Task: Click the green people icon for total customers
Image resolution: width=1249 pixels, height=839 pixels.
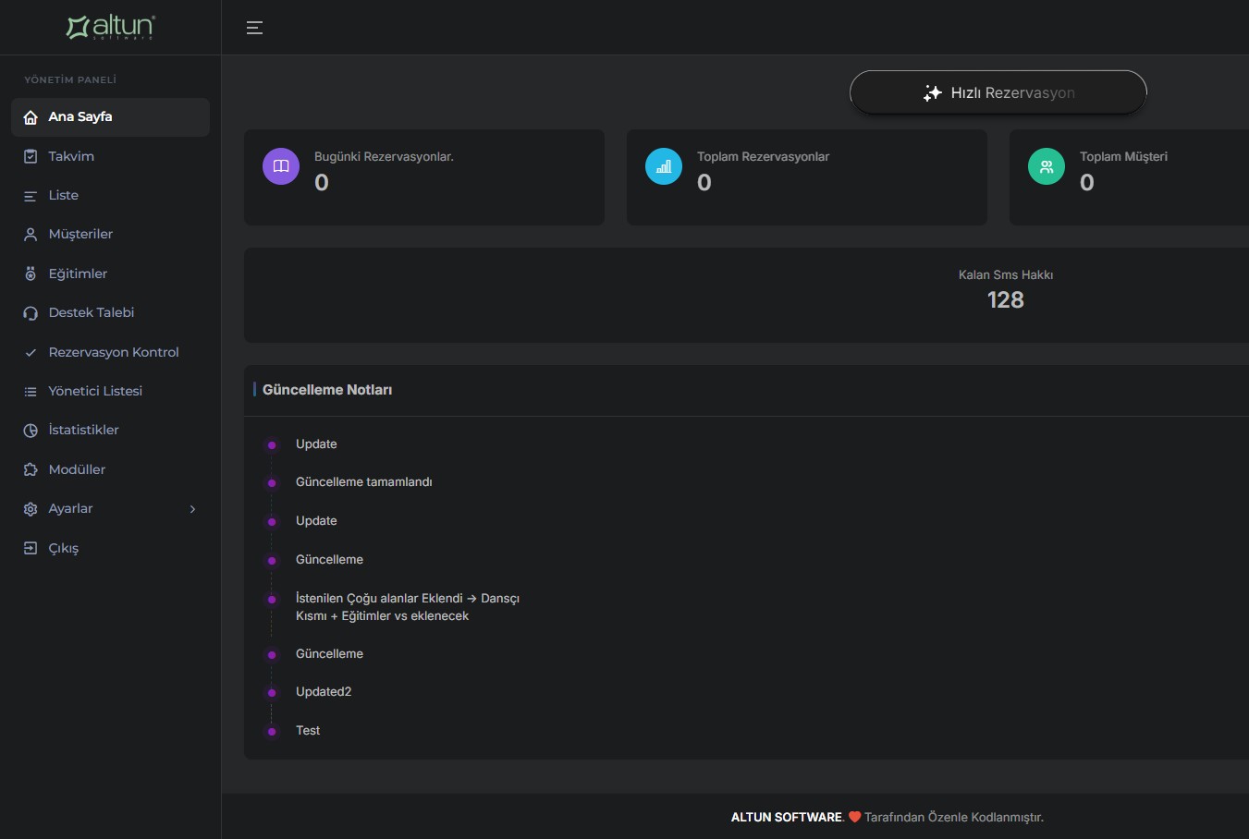Action: (1047, 166)
